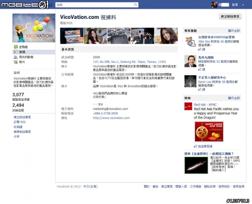Expand description with the 更多 link
The height and width of the screenshot is (204, 252).
[x=101, y=104]
